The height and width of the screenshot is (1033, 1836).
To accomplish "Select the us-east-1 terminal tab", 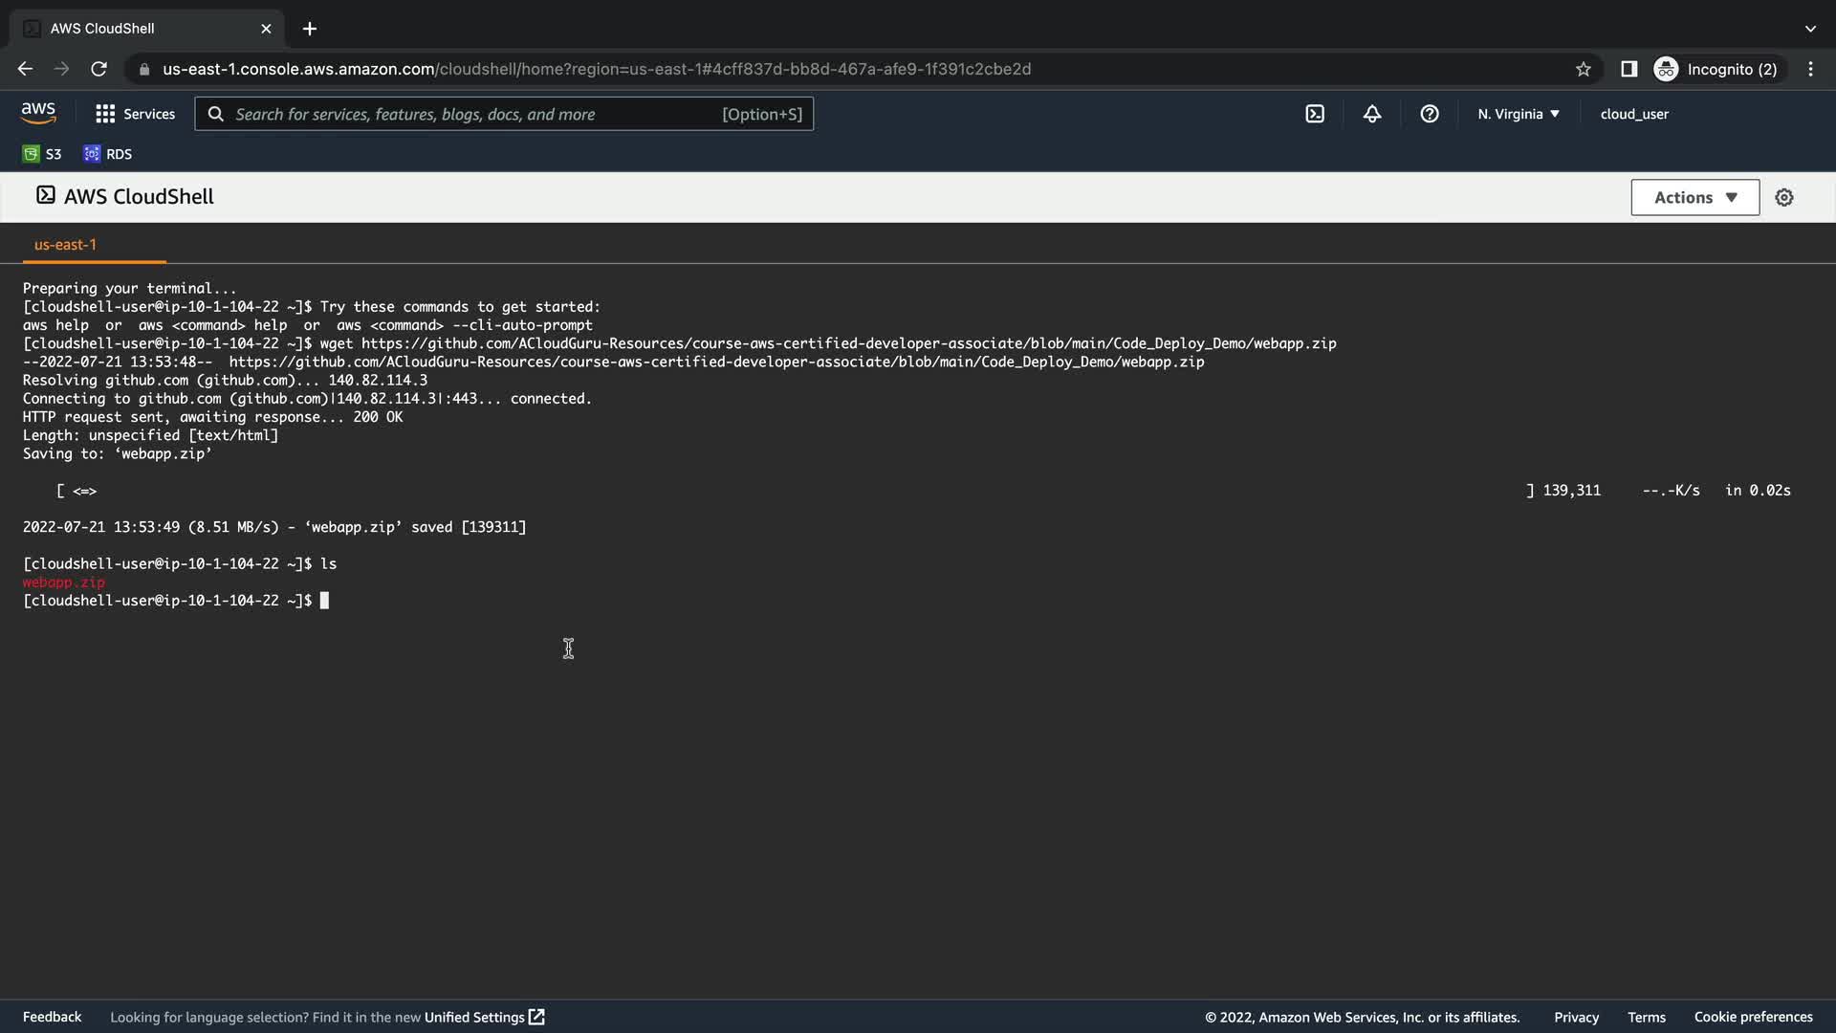I will (65, 245).
